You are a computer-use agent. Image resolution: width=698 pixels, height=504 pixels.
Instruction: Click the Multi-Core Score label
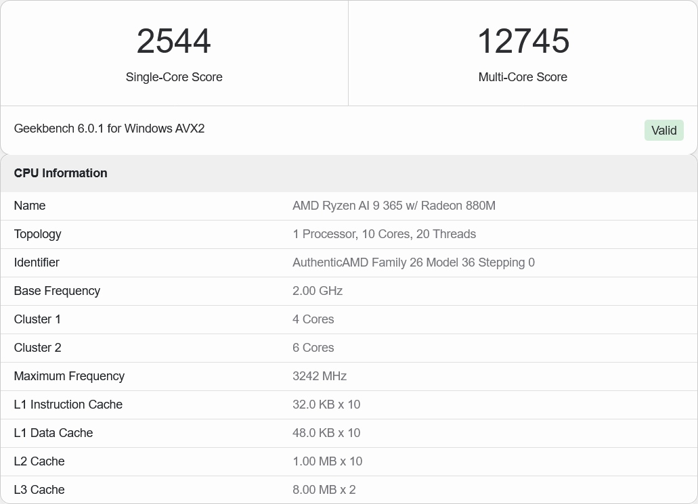[523, 77]
